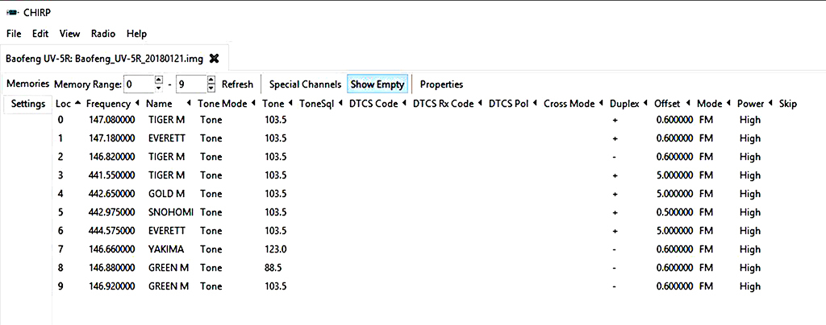Image resolution: width=826 pixels, height=325 pixels.
Task: Click the Mode column header
Action: (x=713, y=104)
